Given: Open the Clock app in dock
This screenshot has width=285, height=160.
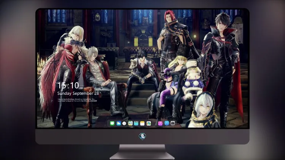Looking at the screenshot, I should [x=124, y=123].
